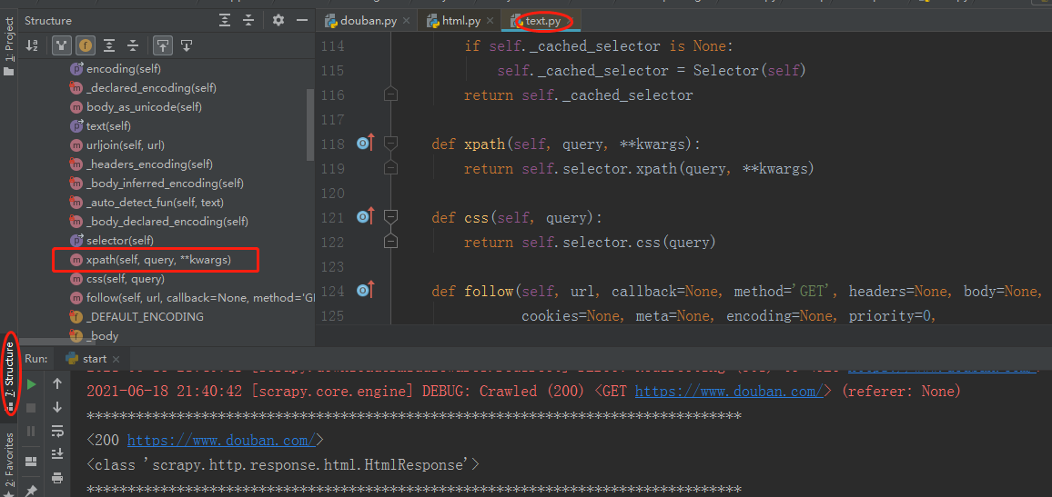Stop the running process

[x=31, y=408]
